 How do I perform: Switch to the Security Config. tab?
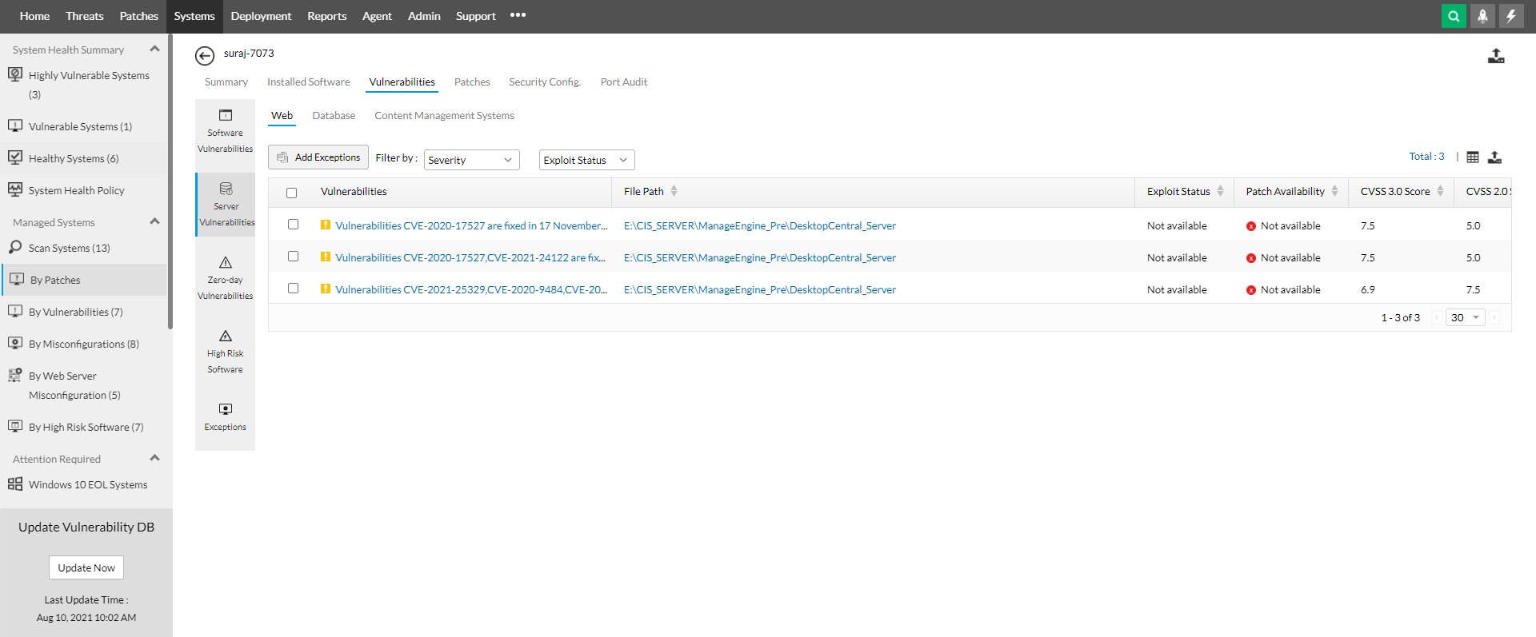[x=545, y=82]
